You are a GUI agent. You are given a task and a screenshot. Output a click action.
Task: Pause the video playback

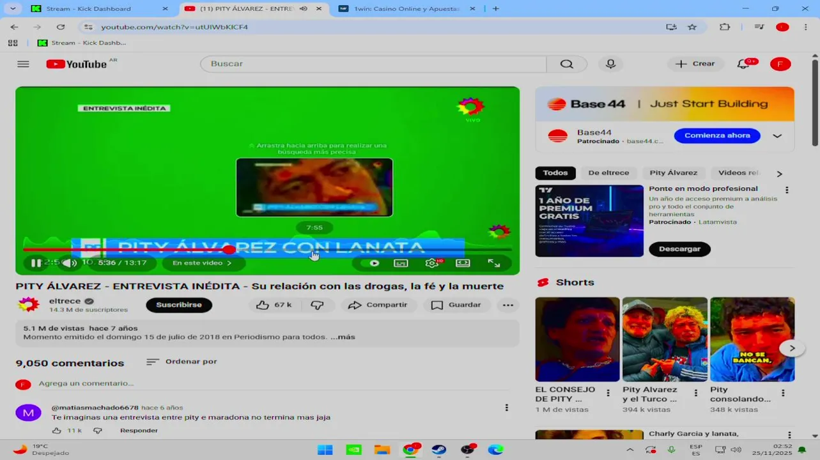point(36,263)
